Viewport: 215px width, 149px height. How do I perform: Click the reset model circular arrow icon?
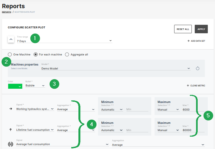pyautogui.click(x=197, y=68)
